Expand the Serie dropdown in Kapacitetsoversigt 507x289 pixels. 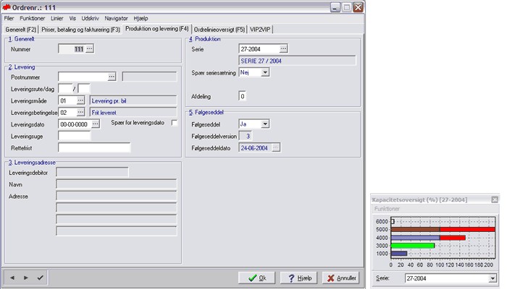point(493,277)
